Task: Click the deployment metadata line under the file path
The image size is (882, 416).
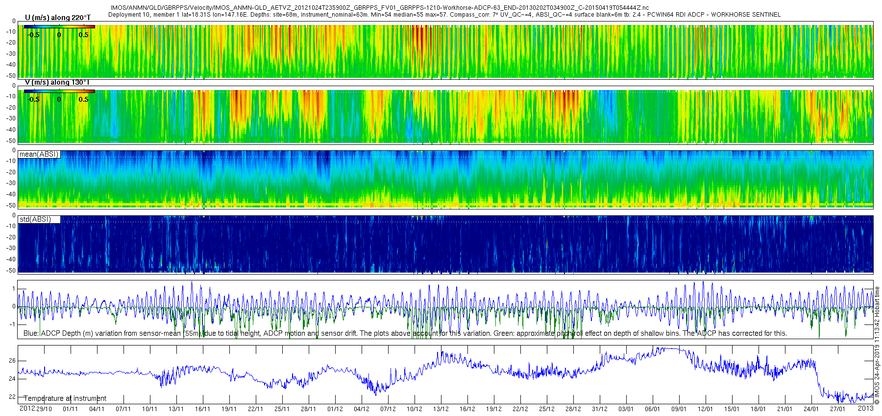Action: pyautogui.click(x=444, y=15)
